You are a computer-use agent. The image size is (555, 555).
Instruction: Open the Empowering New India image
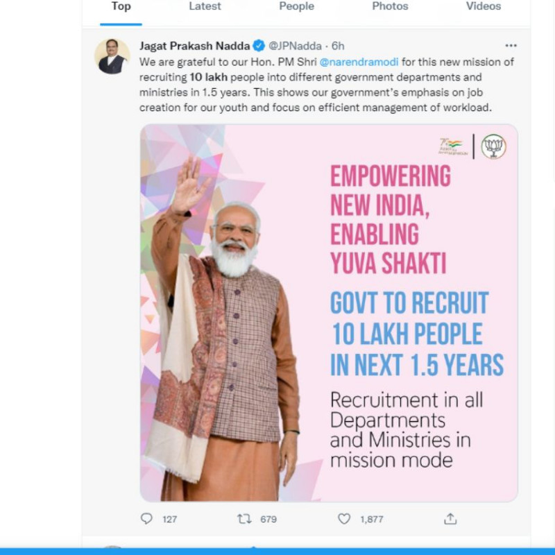(x=329, y=312)
